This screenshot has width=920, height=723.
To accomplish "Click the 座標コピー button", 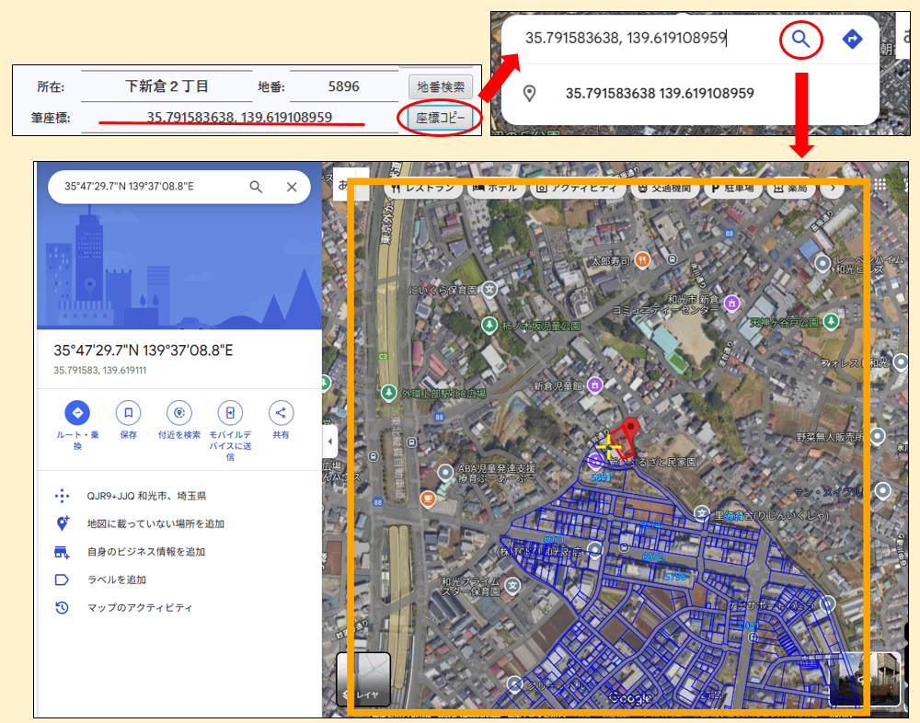I will coord(440,118).
